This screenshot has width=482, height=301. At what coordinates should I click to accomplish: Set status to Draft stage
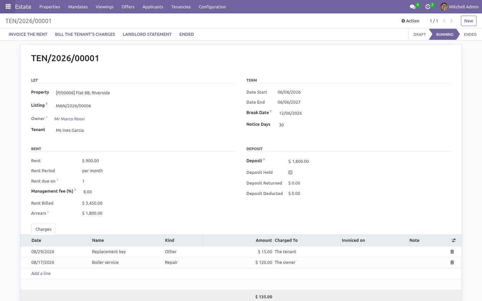click(419, 34)
